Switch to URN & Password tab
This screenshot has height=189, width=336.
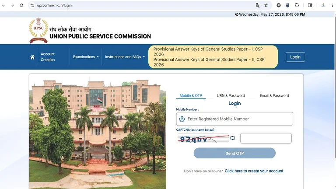click(x=231, y=95)
